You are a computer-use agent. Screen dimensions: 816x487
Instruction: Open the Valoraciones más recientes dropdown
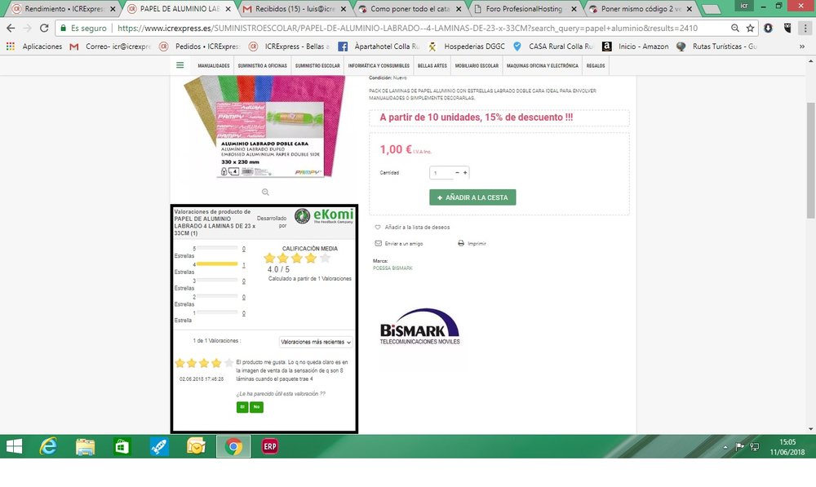point(316,342)
